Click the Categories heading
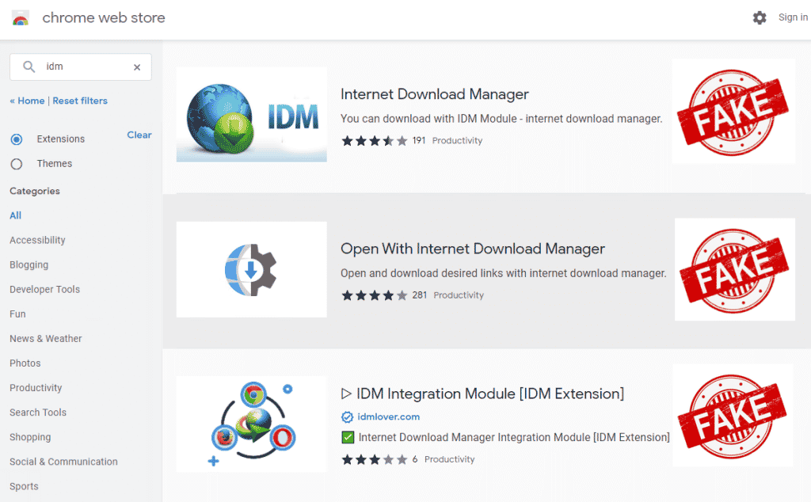This screenshot has width=811, height=502. [35, 191]
